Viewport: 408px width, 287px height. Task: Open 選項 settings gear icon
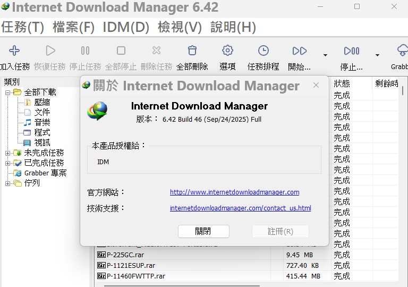227,51
